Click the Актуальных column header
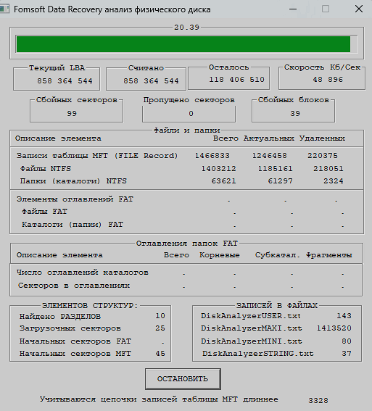This screenshot has height=411, width=372. pos(269,138)
